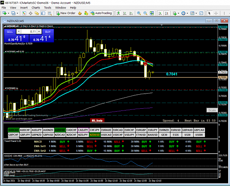Viewport: 230px width, 186px height.
Task: Open the Window menu
Action: [x=61, y=8]
